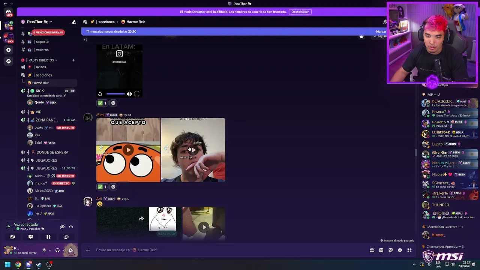
Task: Play the curly-haired guy TikTok video
Action: pyautogui.click(x=193, y=150)
